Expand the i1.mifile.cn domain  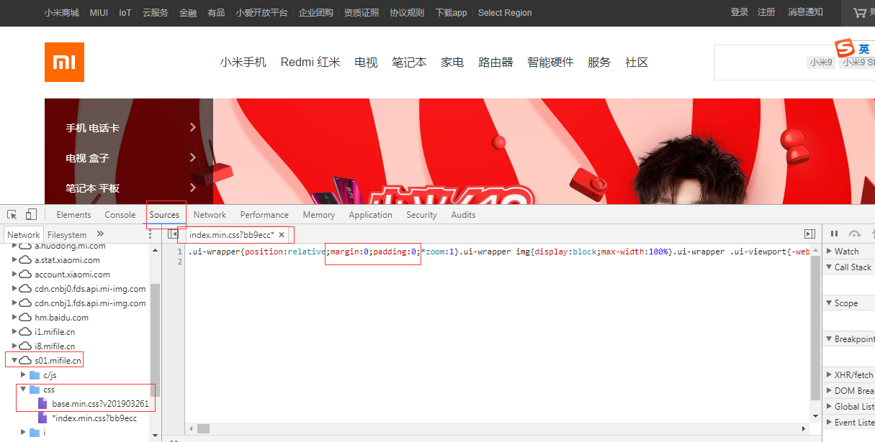click(14, 331)
